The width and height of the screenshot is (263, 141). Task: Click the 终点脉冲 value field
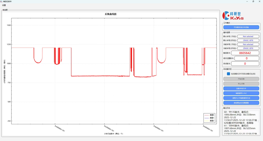click(245, 64)
